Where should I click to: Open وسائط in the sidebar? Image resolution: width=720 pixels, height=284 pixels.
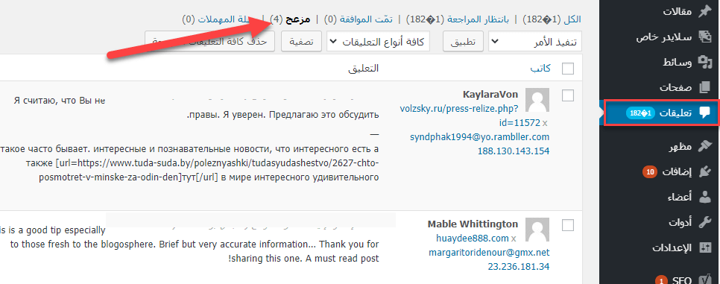678,63
